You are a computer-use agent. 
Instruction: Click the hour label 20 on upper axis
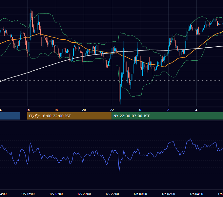[x=84, y=110]
